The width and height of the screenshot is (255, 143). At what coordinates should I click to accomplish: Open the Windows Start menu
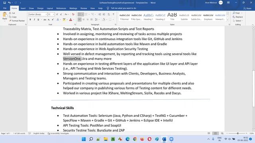84,139
